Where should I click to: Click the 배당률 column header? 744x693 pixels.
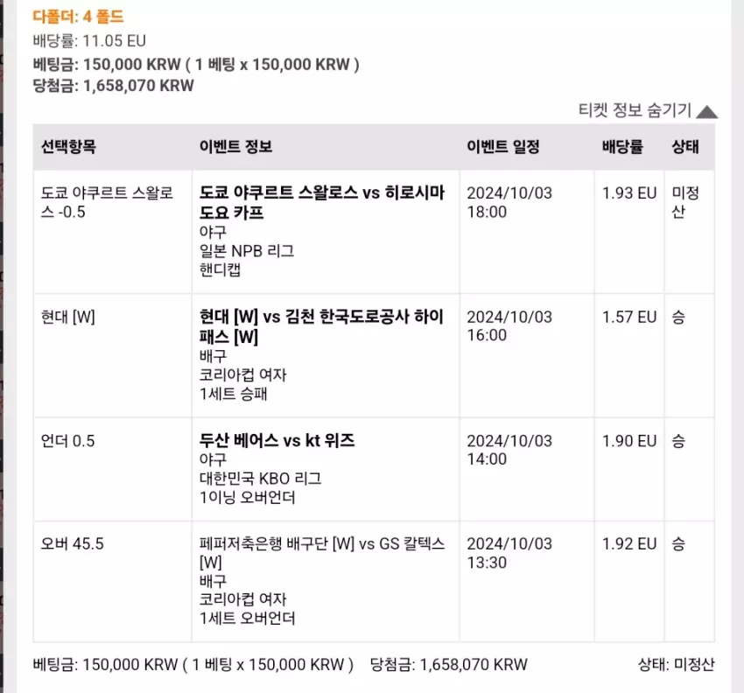point(623,147)
